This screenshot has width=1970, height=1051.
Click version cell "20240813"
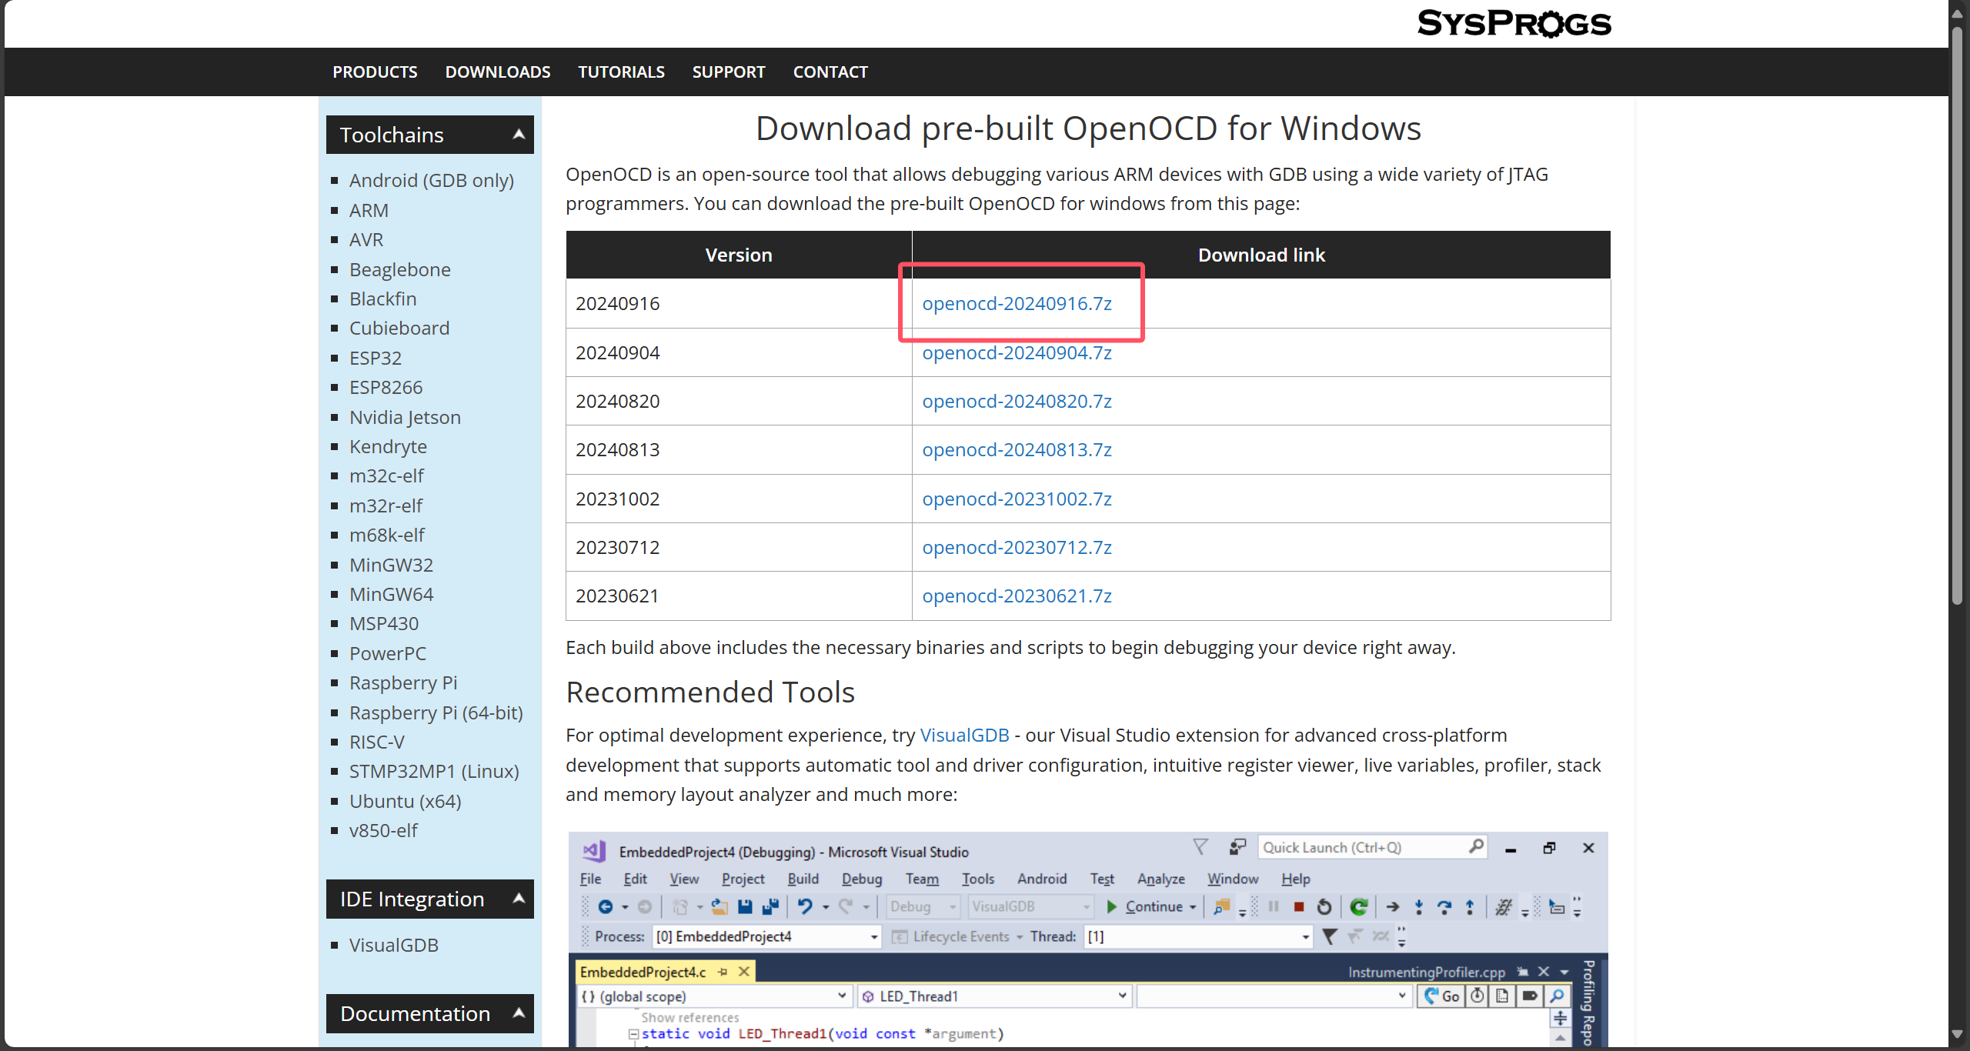click(739, 449)
